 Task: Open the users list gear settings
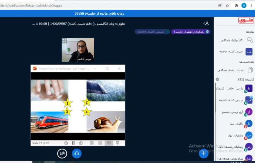pos(217,79)
